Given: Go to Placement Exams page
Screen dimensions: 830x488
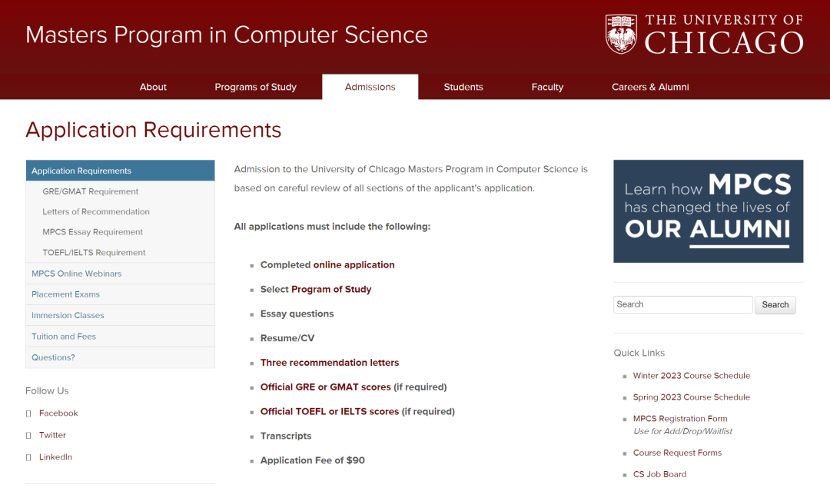Looking at the screenshot, I should click(x=65, y=294).
